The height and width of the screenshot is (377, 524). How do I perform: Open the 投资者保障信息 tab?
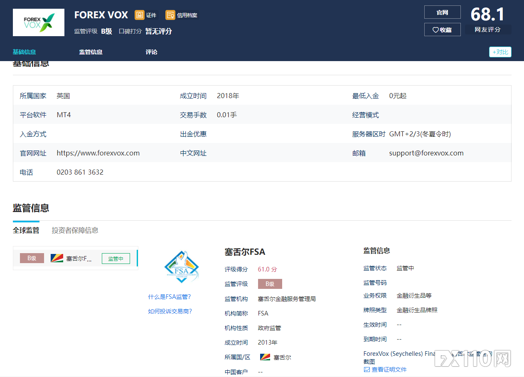point(75,230)
